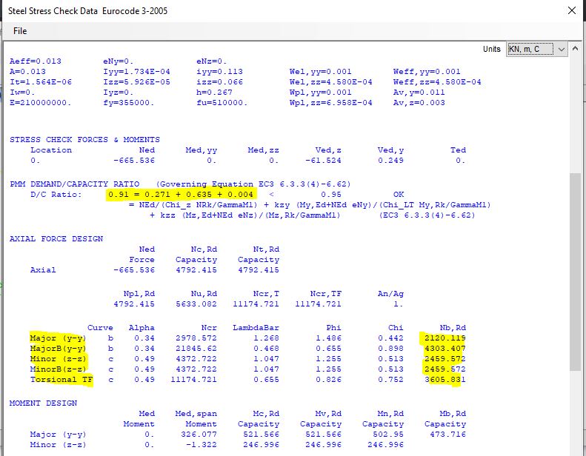Click the Major (y-y) label in axial table

coord(58,338)
